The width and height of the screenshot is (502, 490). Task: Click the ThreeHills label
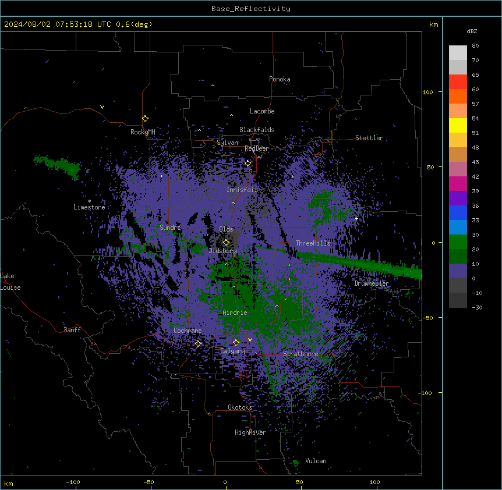(313, 243)
